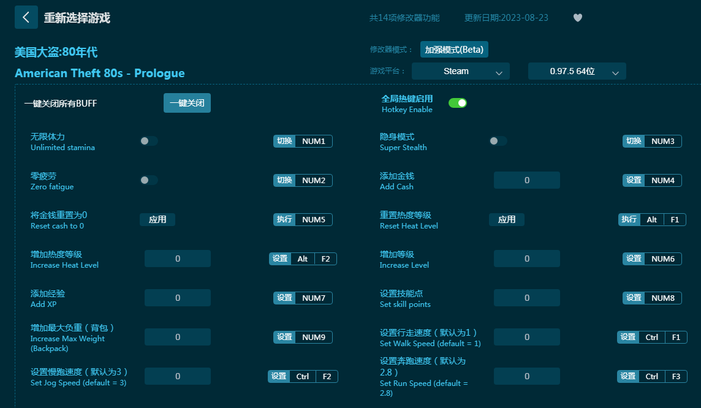Click the 设置 NUM9 hotkey button
701x408 pixels.
point(303,337)
